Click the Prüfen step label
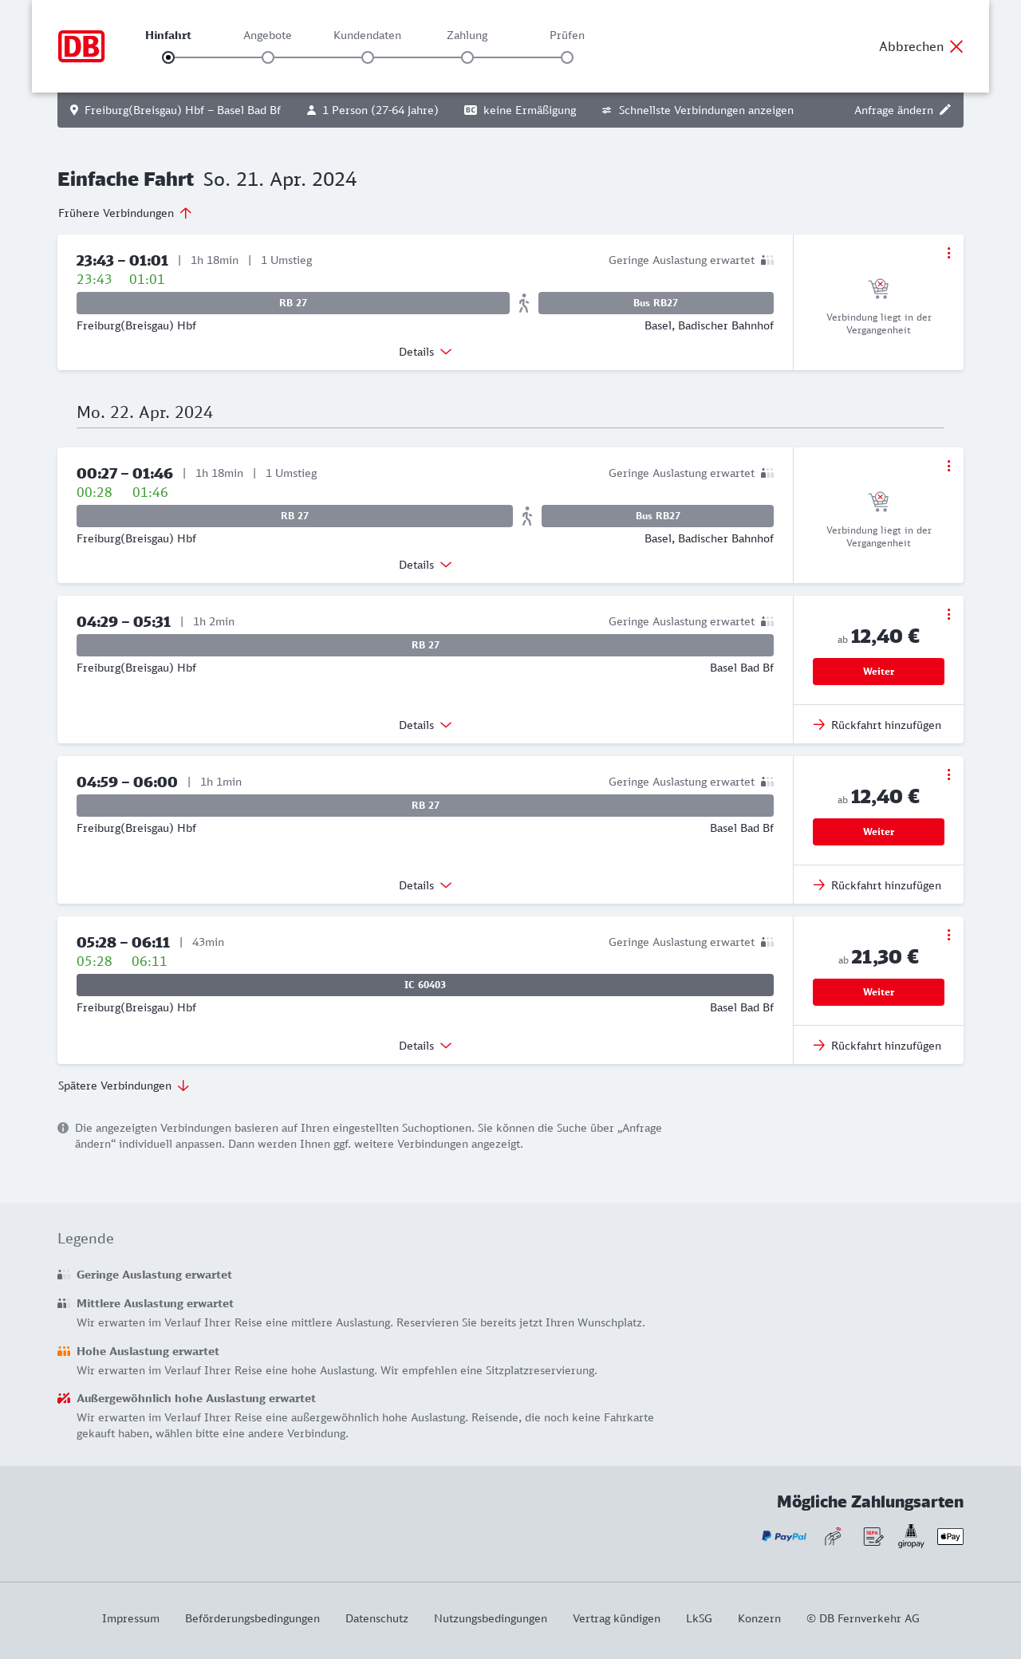Screen dimensions: 1021x1659 567,35
